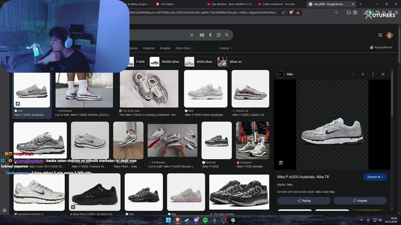Switch to Star Akademi YouTube tab
Image resolution: width=401 pixels, height=225 pixels.
pyautogui.click(x=230, y=4)
